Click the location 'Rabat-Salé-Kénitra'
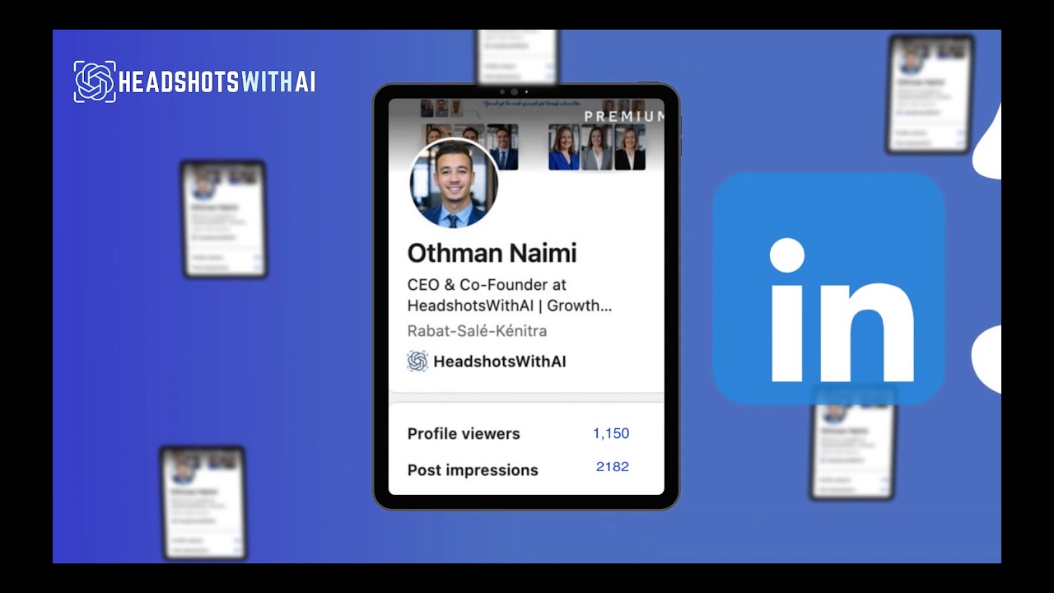Viewport: 1054px width, 593px height. point(477,331)
